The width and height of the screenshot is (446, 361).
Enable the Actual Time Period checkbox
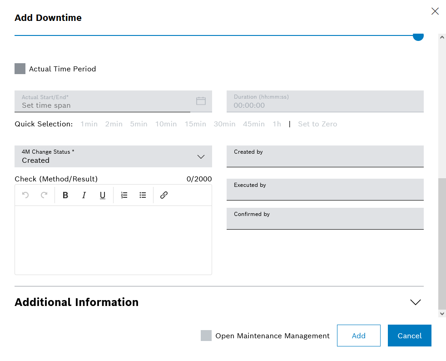(20, 69)
